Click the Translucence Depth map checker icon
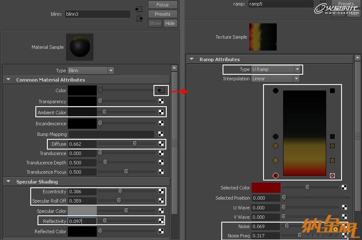362x240 pixels. point(161,162)
